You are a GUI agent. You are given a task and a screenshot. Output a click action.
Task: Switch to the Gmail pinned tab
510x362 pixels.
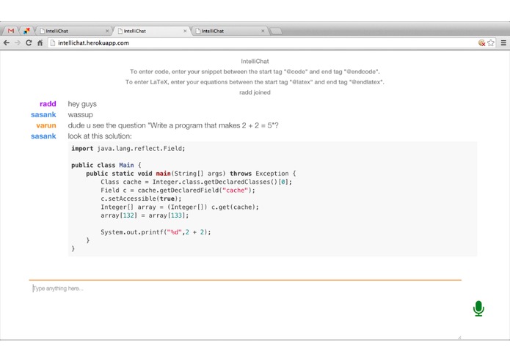coord(11,31)
